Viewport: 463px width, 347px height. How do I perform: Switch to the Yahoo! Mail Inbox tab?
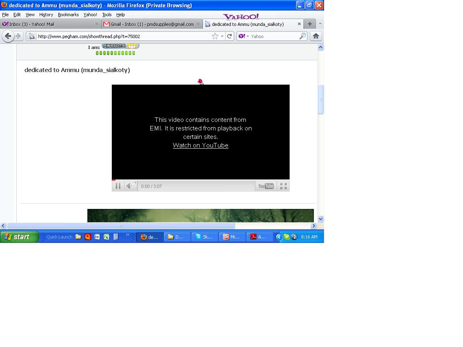[51, 24]
